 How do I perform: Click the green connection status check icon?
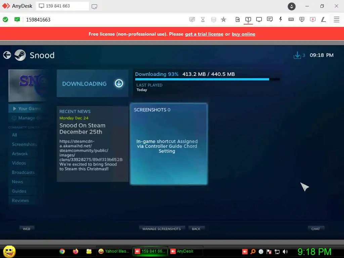click(5, 19)
